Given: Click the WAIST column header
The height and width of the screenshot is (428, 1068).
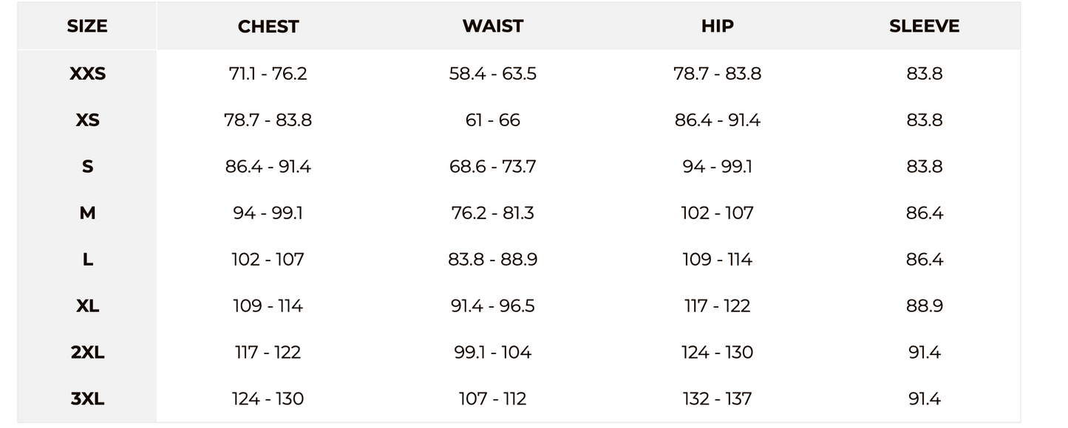Looking at the screenshot, I should coord(493,27).
